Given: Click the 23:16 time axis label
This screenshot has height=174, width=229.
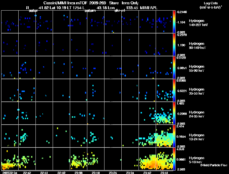Looking at the screenshot, I should click(96, 173).
